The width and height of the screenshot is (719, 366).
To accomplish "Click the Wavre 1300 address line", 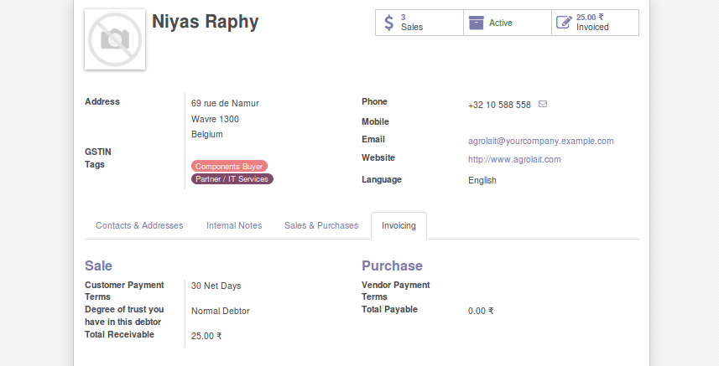I will [215, 119].
